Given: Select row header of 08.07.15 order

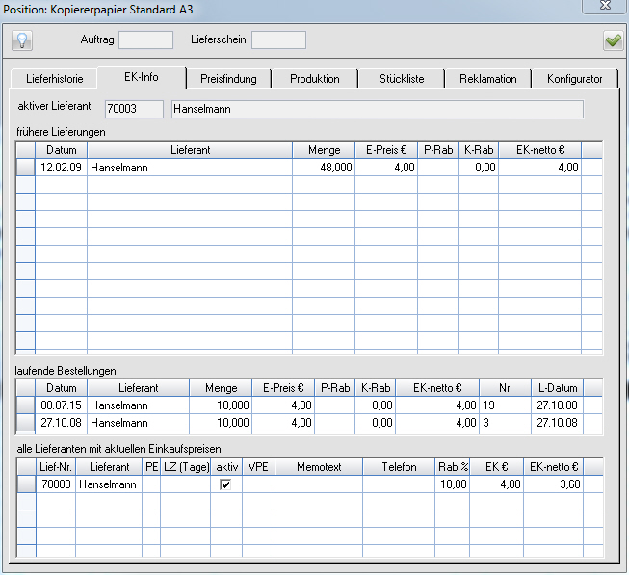Looking at the screenshot, I should click(x=26, y=405).
